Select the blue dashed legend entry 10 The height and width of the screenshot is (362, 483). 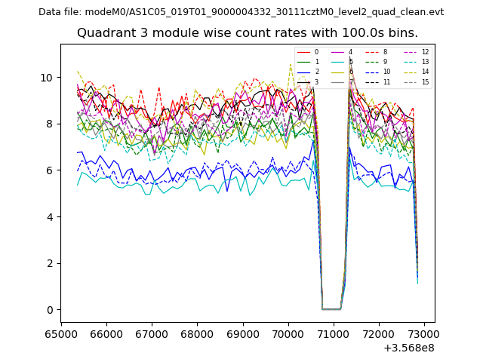click(377, 72)
